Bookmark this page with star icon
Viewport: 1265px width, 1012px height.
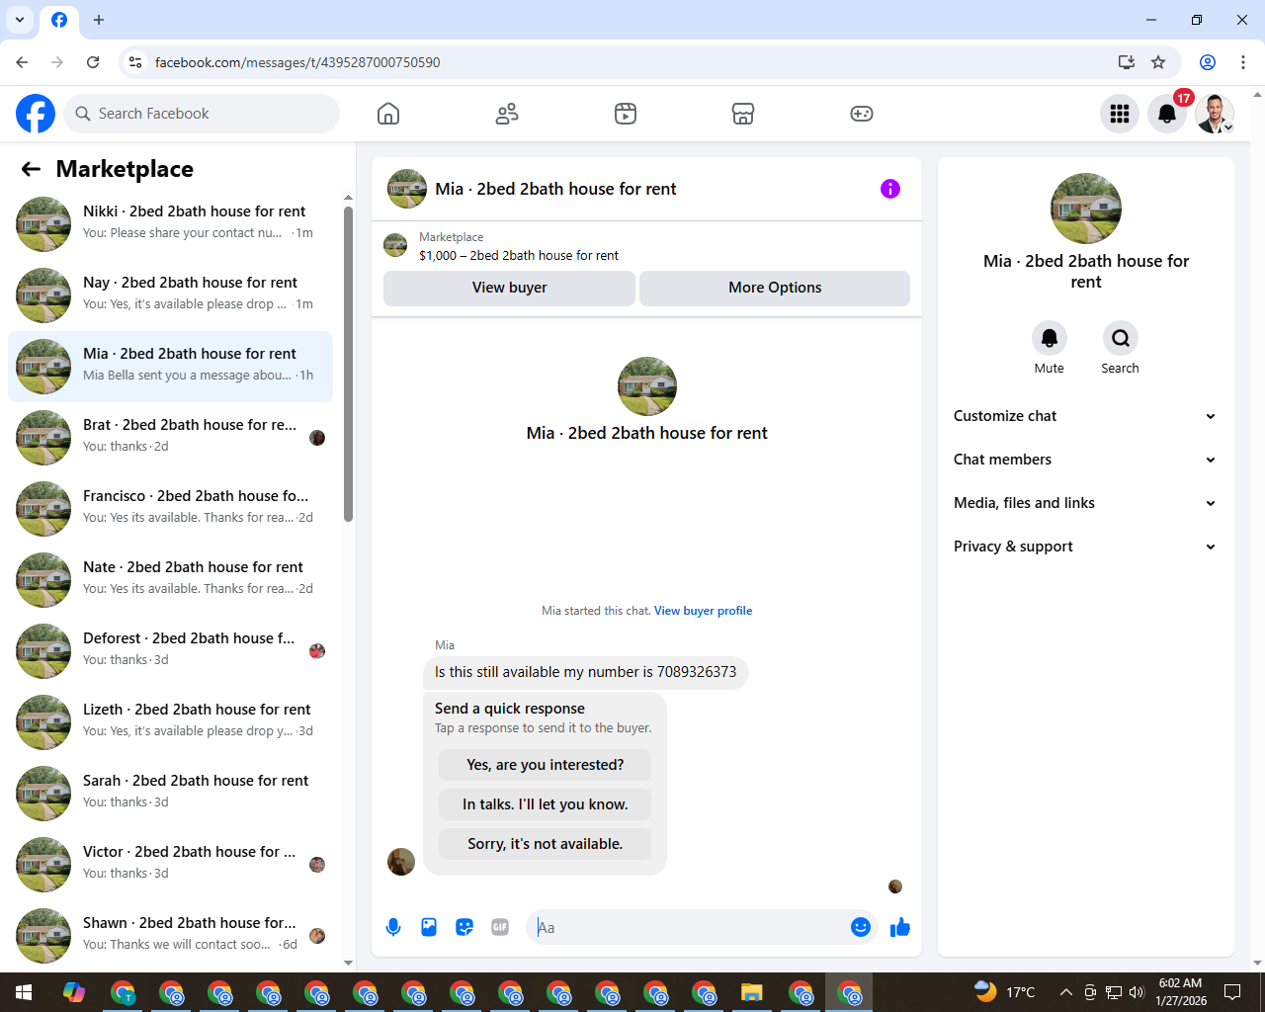point(1158,62)
